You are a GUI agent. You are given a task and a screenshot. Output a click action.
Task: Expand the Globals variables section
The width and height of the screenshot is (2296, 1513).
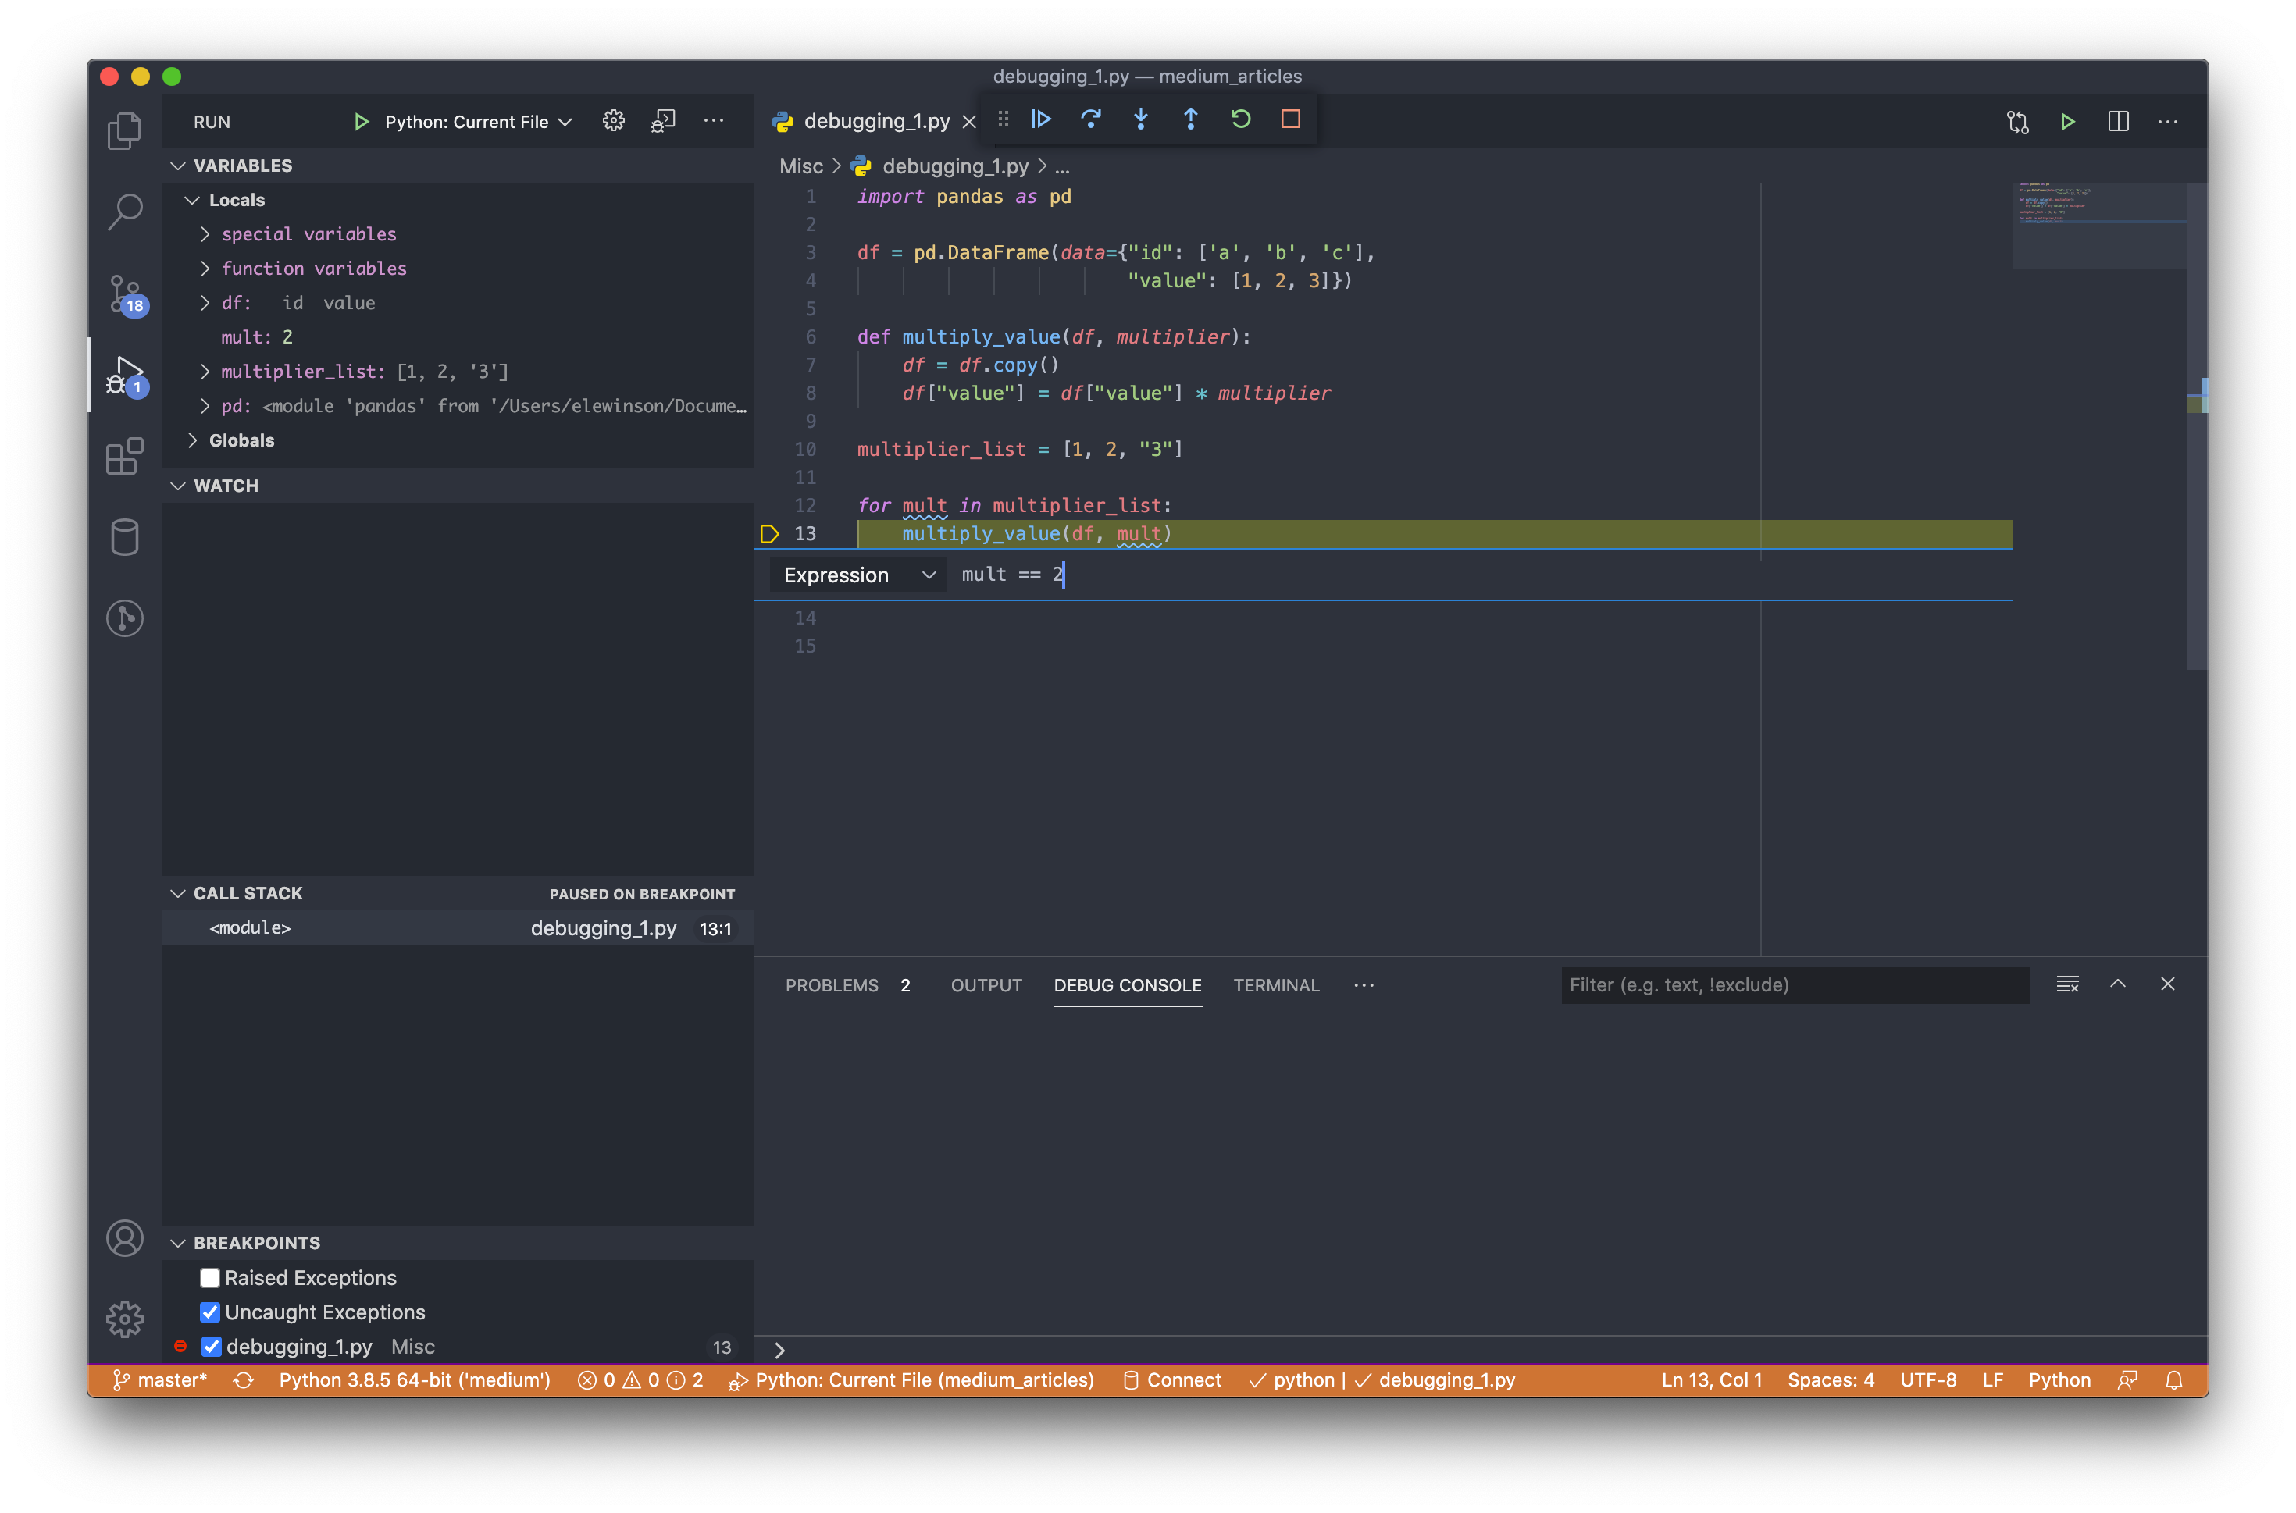(x=241, y=440)
